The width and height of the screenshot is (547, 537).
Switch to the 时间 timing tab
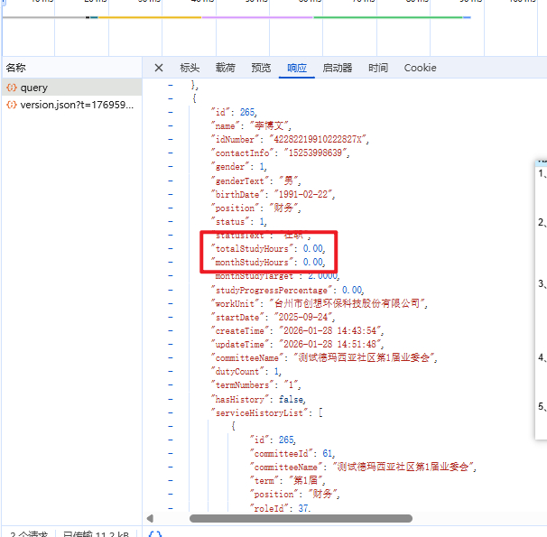pyautogui.click(x=378, y=68)
